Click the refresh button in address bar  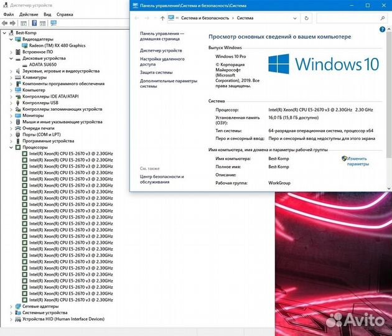point(307,18)
